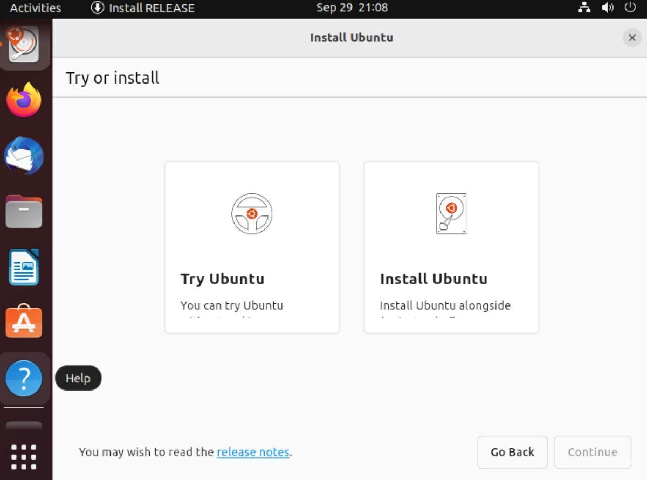Go Back to the previous step
This screenshot has height=480, width=647.
click(x=512, y=452)
